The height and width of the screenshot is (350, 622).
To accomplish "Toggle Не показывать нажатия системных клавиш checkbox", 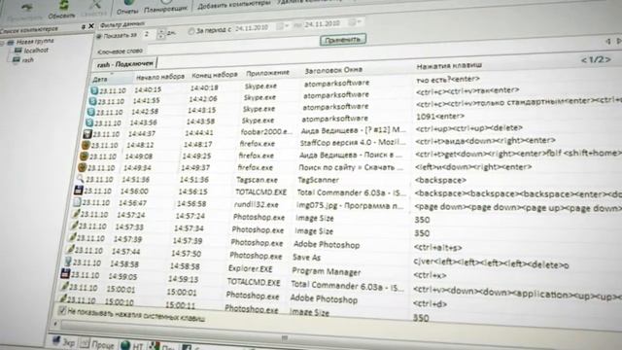I will pyautogui.click(x=62, y=310).
